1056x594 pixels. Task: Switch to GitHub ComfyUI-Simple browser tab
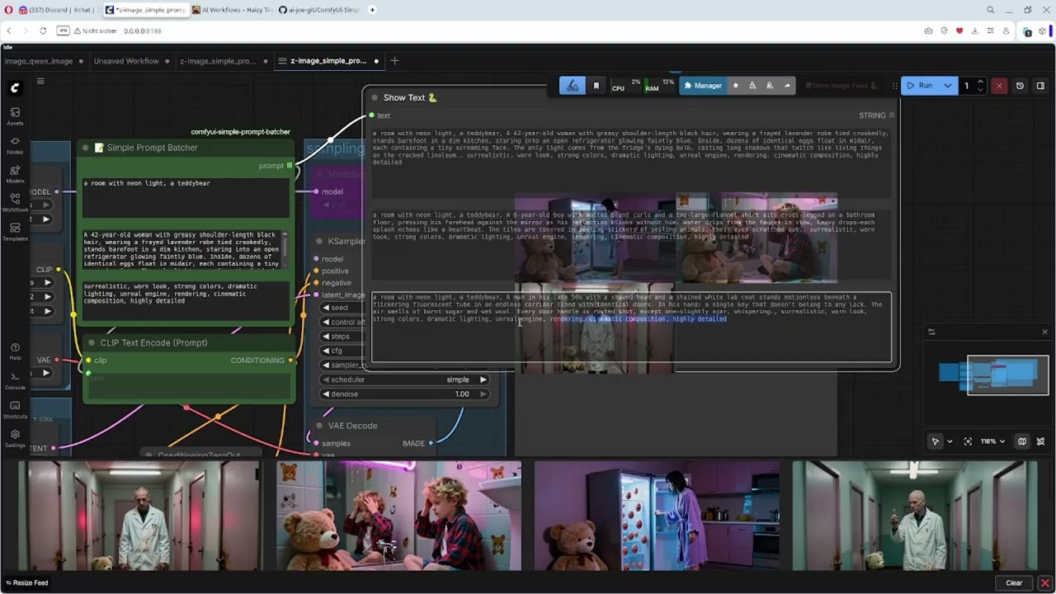pos(318,10)
